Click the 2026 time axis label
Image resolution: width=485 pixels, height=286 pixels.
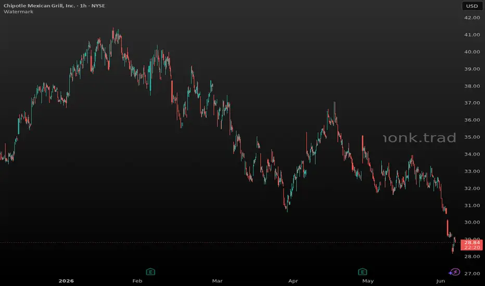pos(66,281)
